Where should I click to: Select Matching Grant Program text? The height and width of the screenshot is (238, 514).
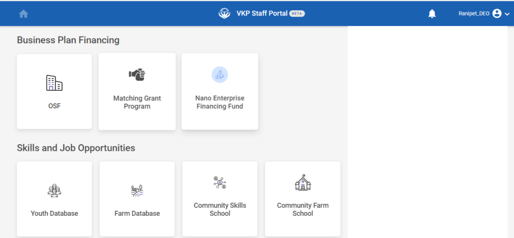pos(137,102)
